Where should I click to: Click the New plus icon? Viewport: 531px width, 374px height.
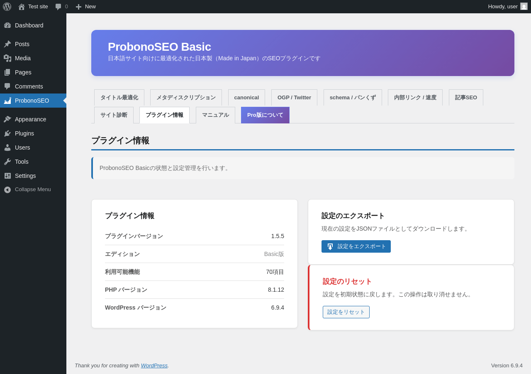[x=78, y=7]
